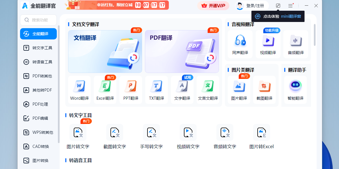The height and width of the screenshot is (169, 339).
Task: Click the 音视频翻译 section heading
Action: coord(243,25)
